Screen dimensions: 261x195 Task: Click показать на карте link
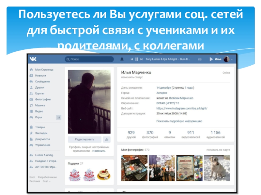[218, 150]
